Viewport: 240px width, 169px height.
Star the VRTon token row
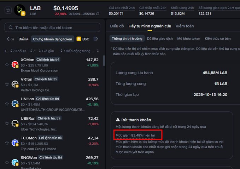point(7,84)
